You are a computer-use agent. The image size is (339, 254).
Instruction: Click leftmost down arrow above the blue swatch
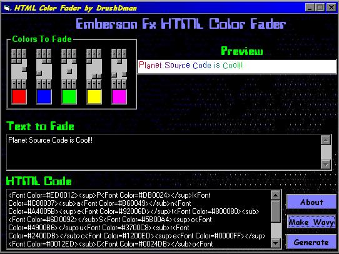click(x=39, y=84)
